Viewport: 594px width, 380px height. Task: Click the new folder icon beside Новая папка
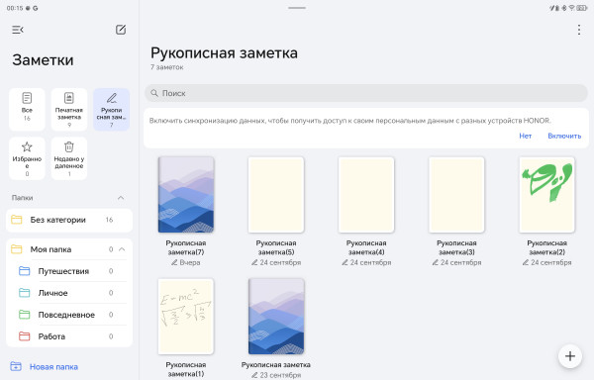16,366
